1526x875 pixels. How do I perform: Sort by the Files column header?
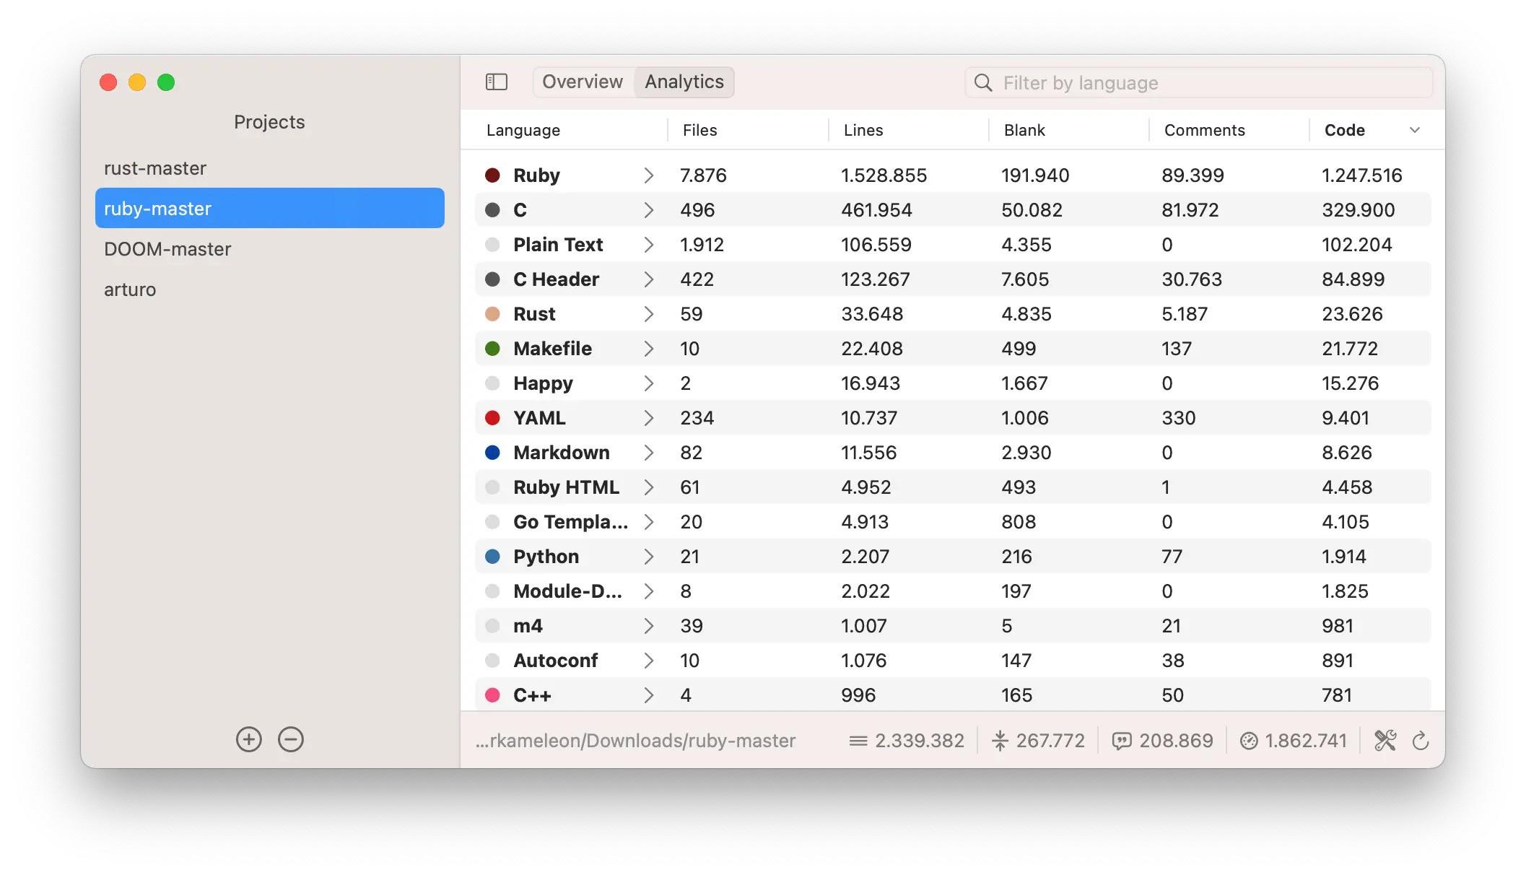[x=699, y=130]
